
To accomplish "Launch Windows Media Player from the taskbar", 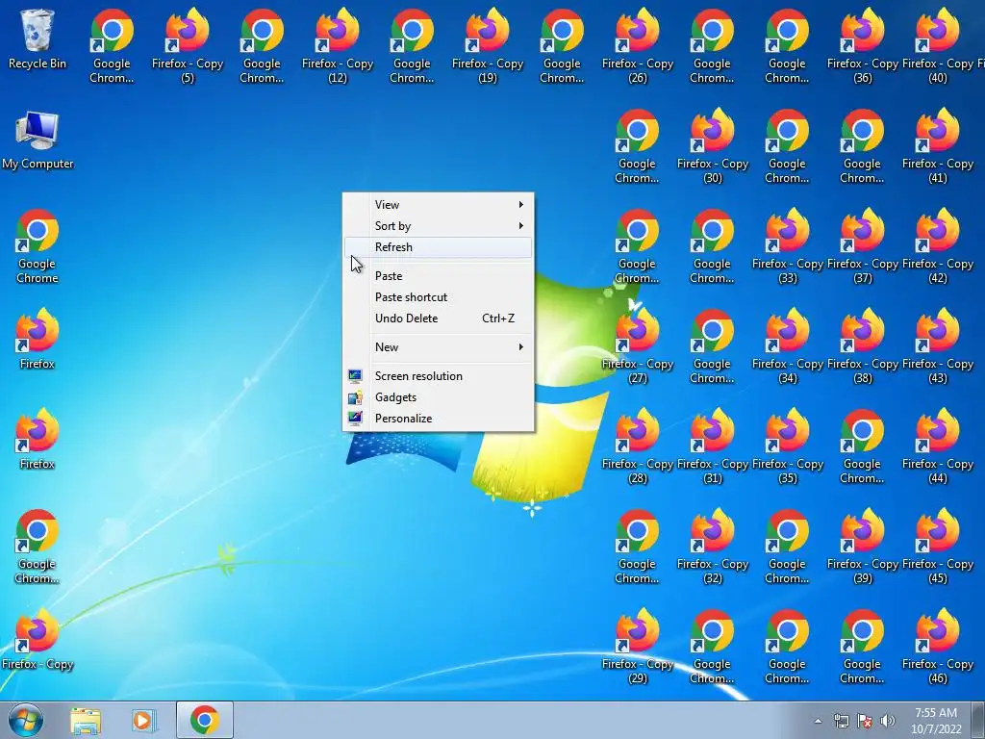I will pyautogui.click(x=144, y=720).
